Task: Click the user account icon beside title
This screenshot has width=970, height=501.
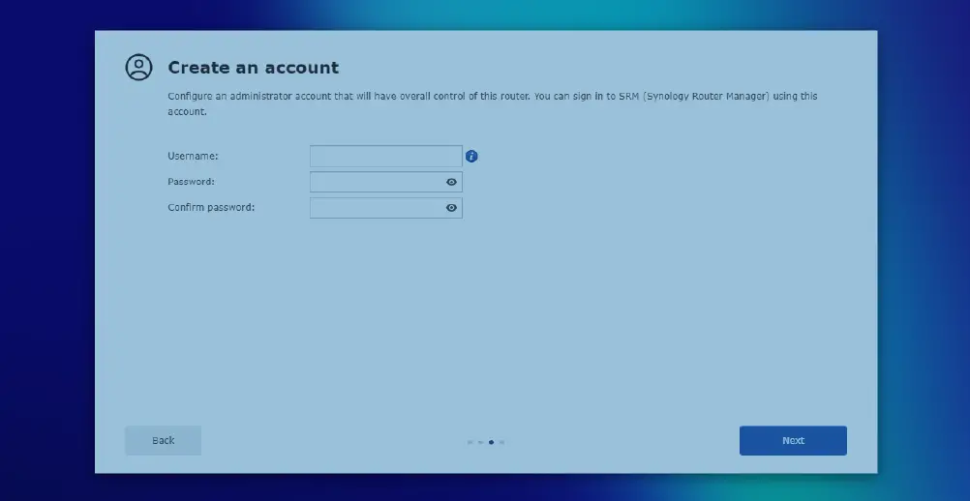Action: point(138,67)
